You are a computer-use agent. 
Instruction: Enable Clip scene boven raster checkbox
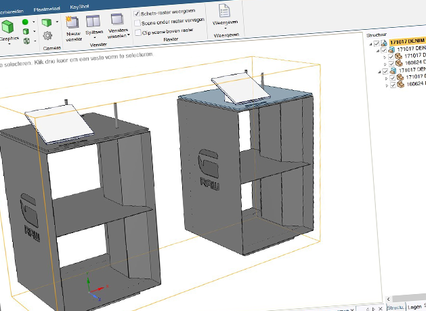coord(138,33)
